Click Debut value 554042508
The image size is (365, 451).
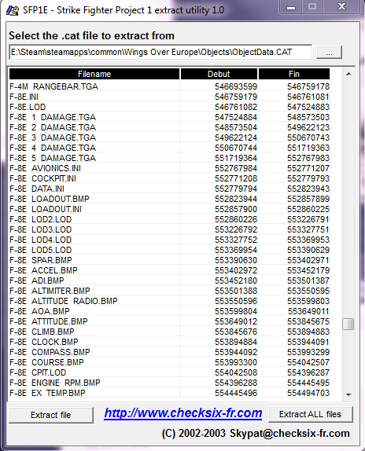(236, 372)
